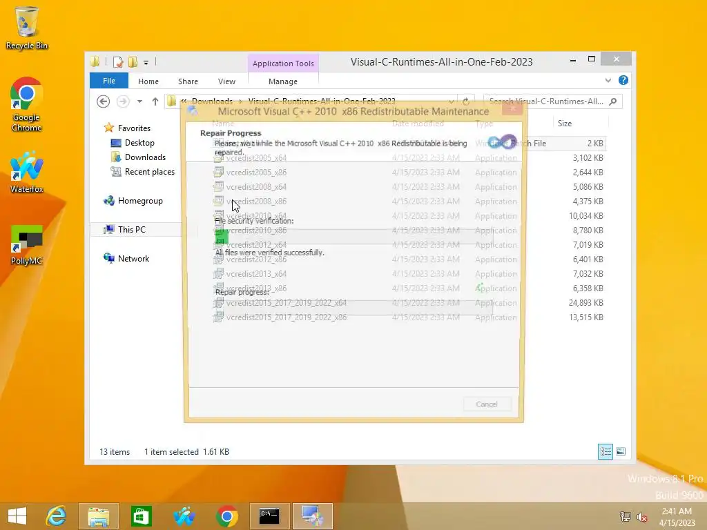Click the 13,515 KB size cell
Screen dimensions: 707x530
(x=585, y=317)
